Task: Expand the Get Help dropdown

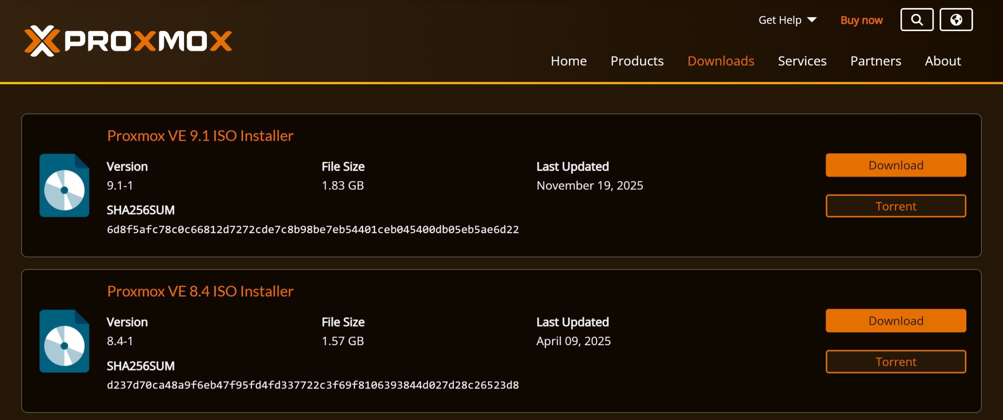Action: click(x=787, y=20)
